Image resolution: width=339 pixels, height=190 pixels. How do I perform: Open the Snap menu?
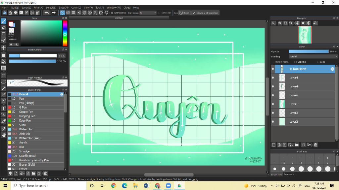click(64, 8)
